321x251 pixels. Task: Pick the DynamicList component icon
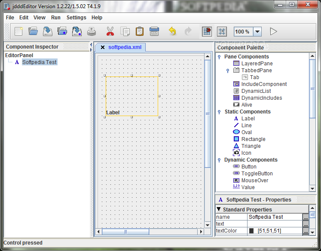point(236,91)
